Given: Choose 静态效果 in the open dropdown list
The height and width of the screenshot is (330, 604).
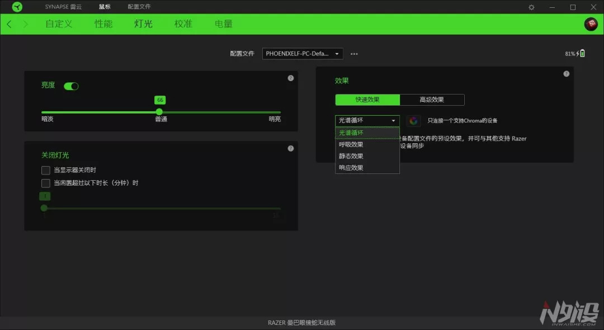Looking at the screenshot, I should 351,156.
